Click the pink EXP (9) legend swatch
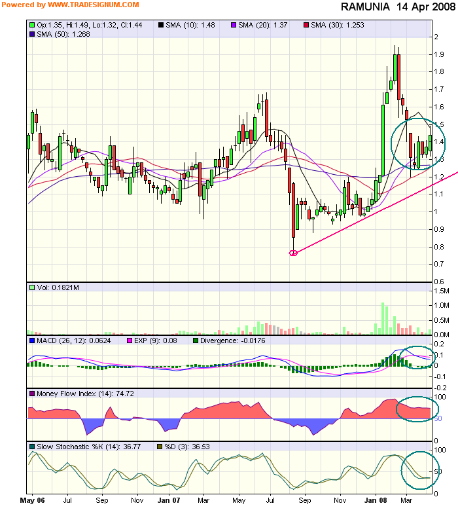 click(129, 340)
